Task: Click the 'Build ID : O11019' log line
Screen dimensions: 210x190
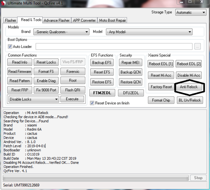Action: [21, 154]
